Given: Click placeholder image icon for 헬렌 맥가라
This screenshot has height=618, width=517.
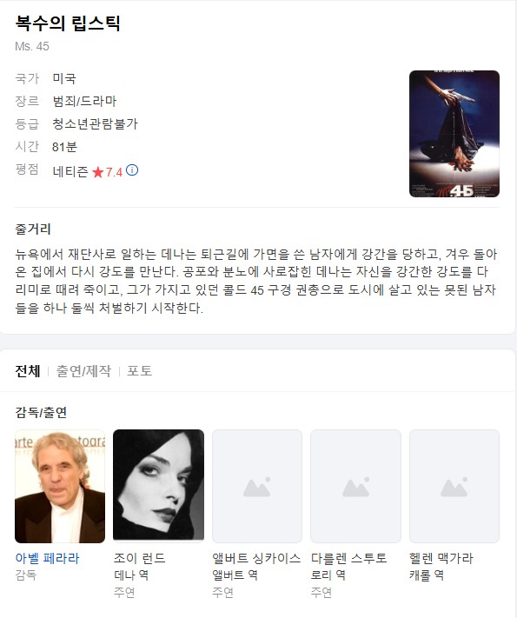Looking at the screenshot, I should tap(454, 487).
